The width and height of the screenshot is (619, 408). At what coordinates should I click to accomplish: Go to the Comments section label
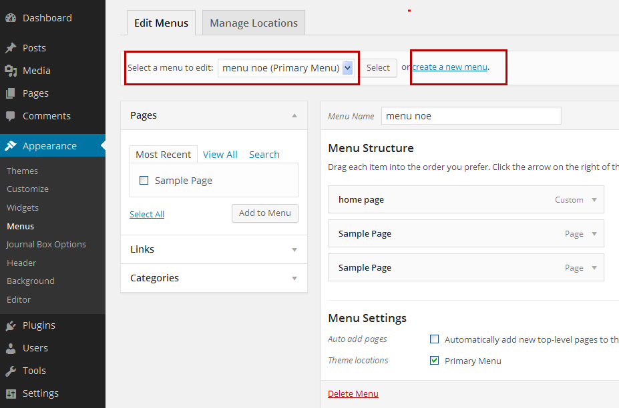[47, 116]
